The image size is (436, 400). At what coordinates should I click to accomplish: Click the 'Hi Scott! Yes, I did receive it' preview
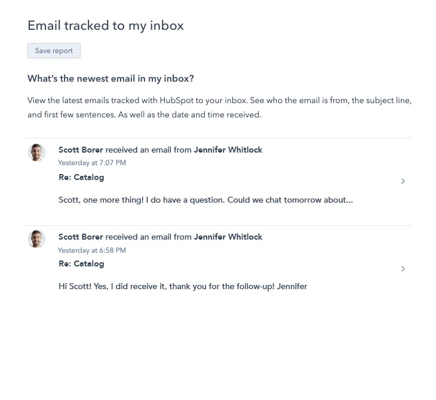183,287
